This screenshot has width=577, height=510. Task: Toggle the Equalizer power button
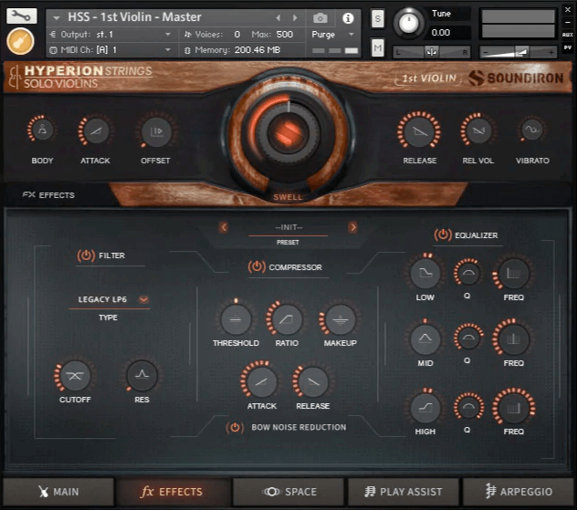tap(443, 234)
